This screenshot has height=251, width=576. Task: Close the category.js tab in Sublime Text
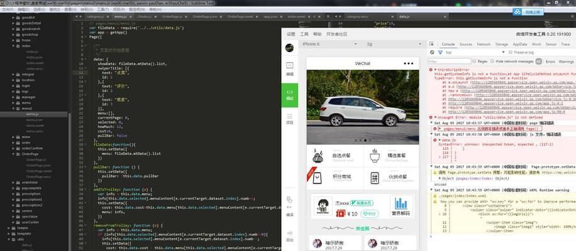click(108, 17)
